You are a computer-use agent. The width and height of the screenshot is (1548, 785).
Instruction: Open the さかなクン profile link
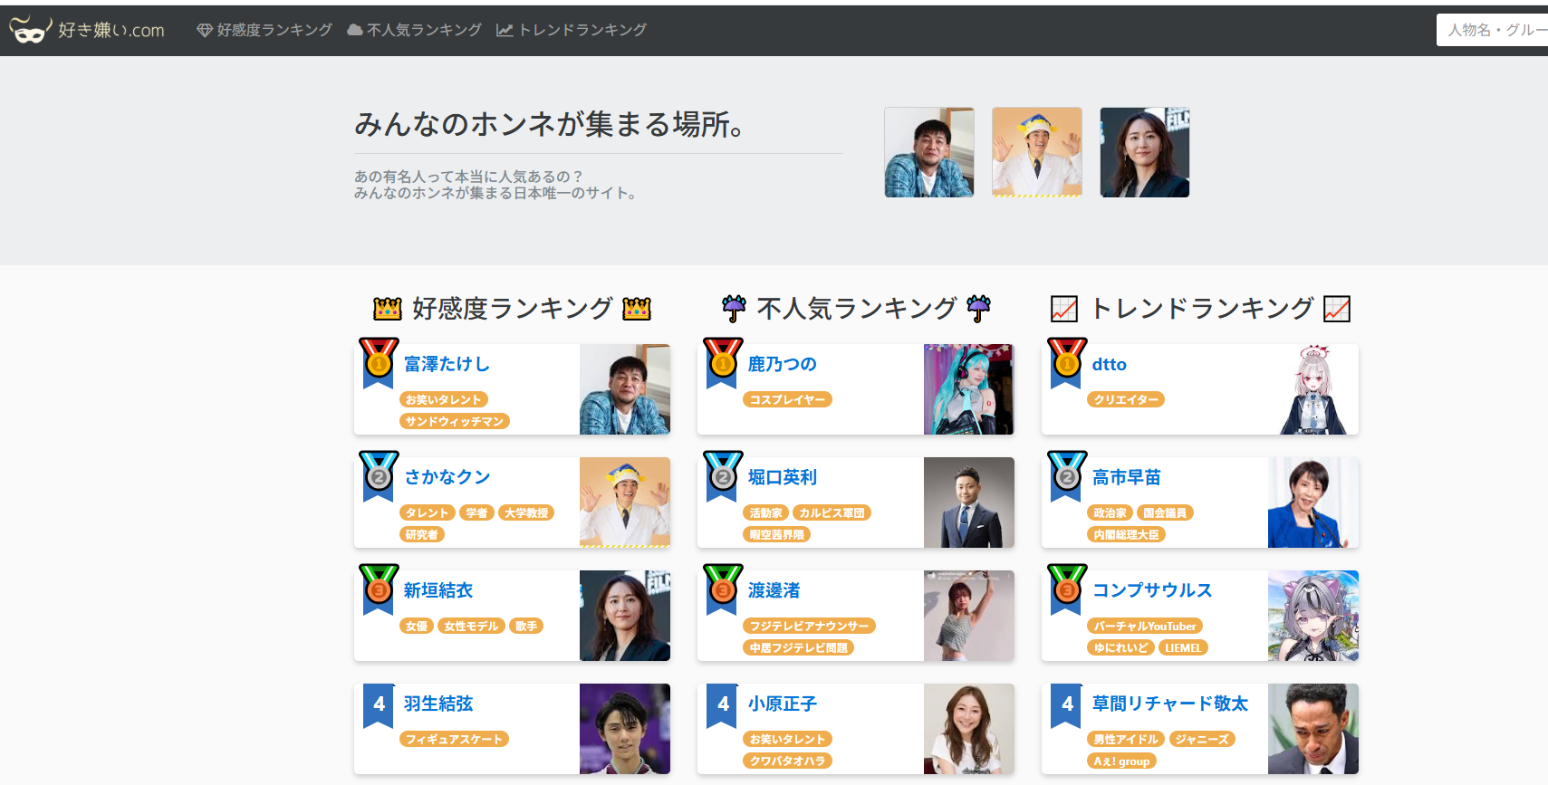pyautogui.click(x=447, y=477)
